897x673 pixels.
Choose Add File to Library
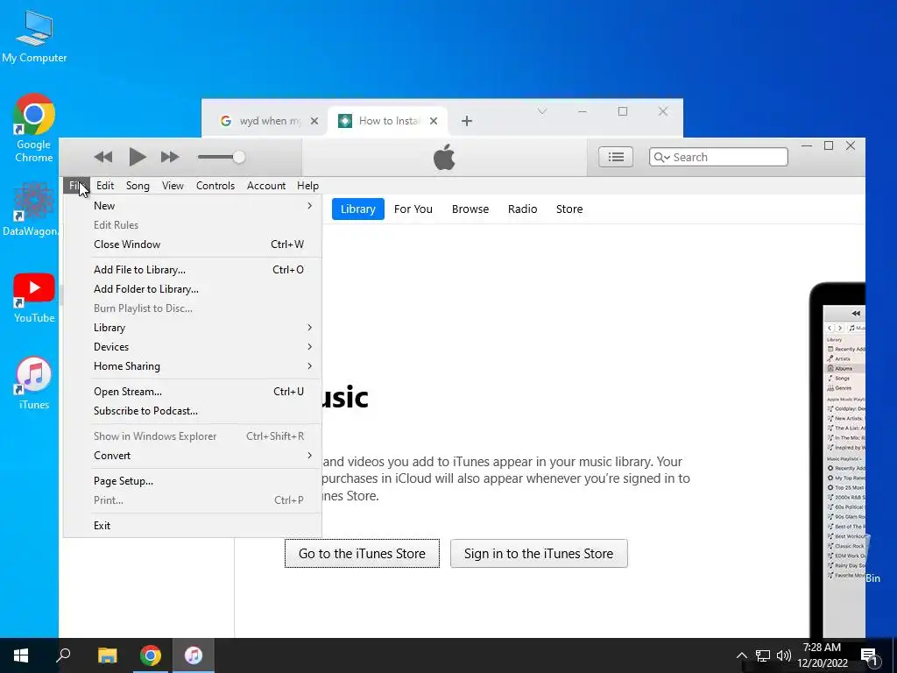click(x=193, y=270)
